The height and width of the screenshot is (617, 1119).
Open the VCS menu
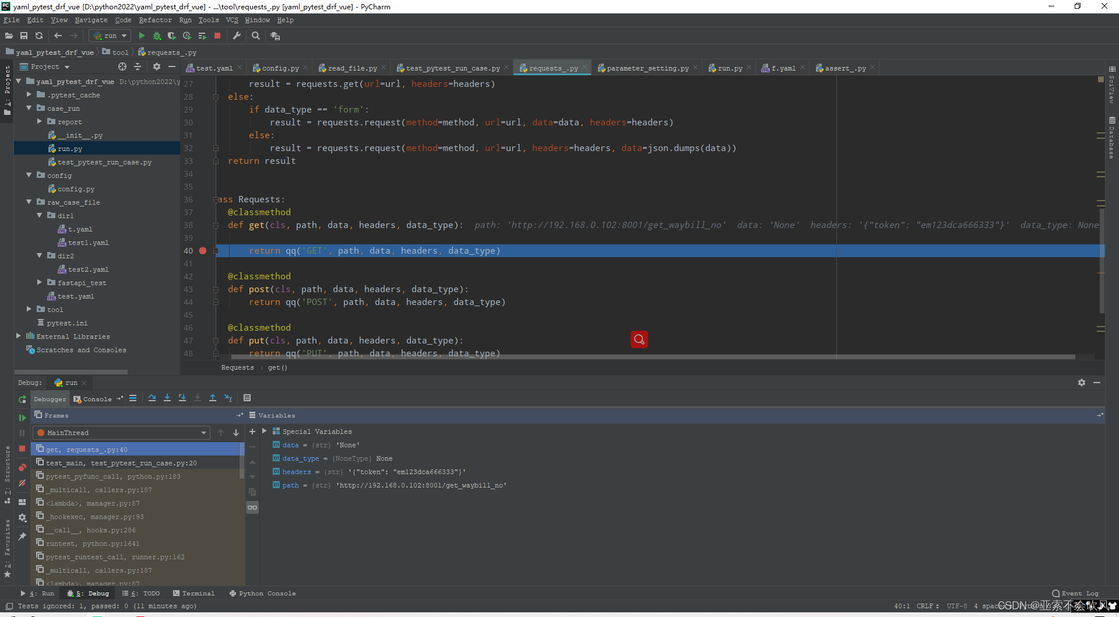(232, 20)
